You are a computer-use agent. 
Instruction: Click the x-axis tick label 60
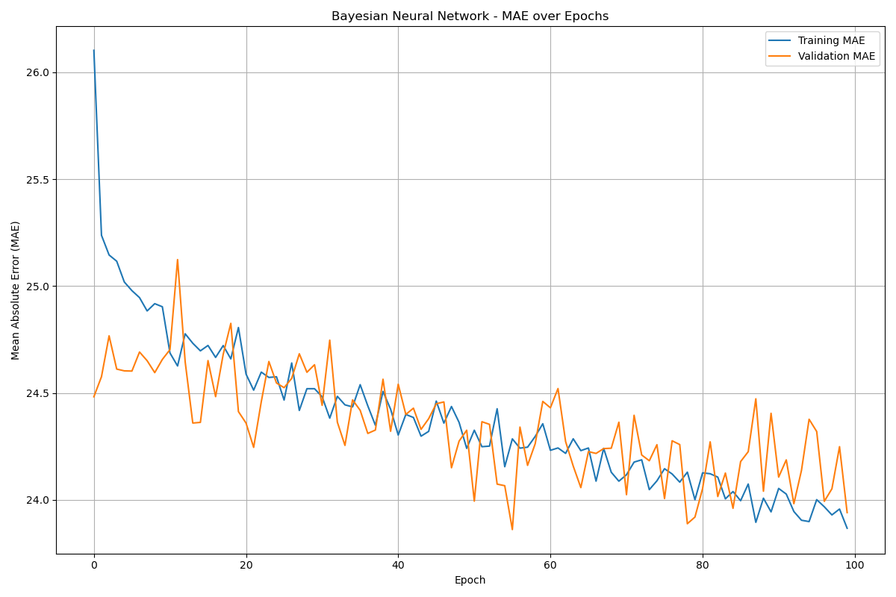(x=550, y=565)
